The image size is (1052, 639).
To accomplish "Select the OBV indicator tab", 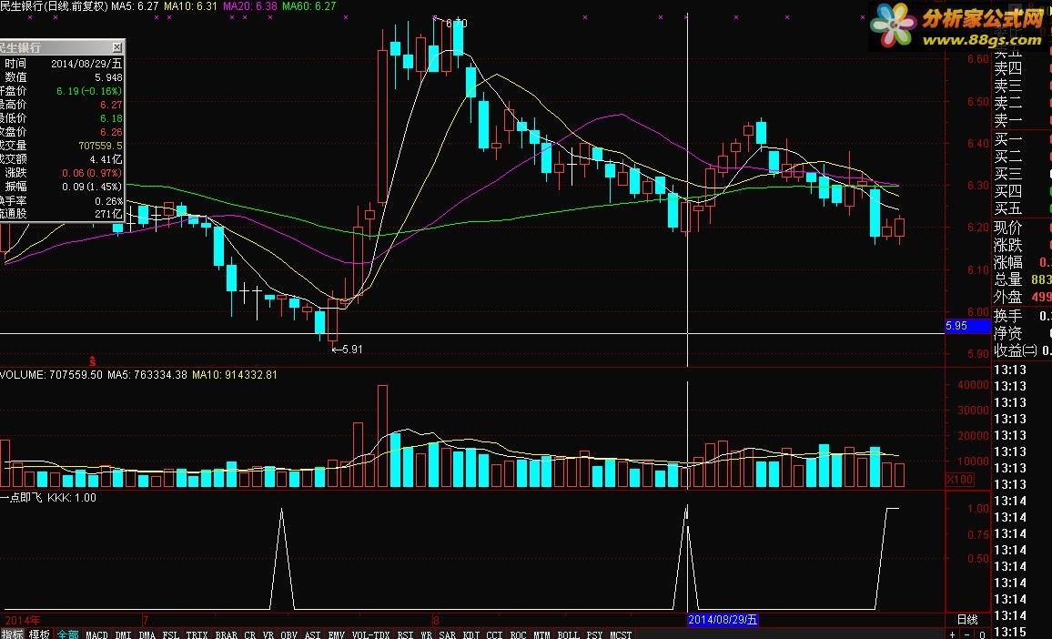I will tap(288, 634).
